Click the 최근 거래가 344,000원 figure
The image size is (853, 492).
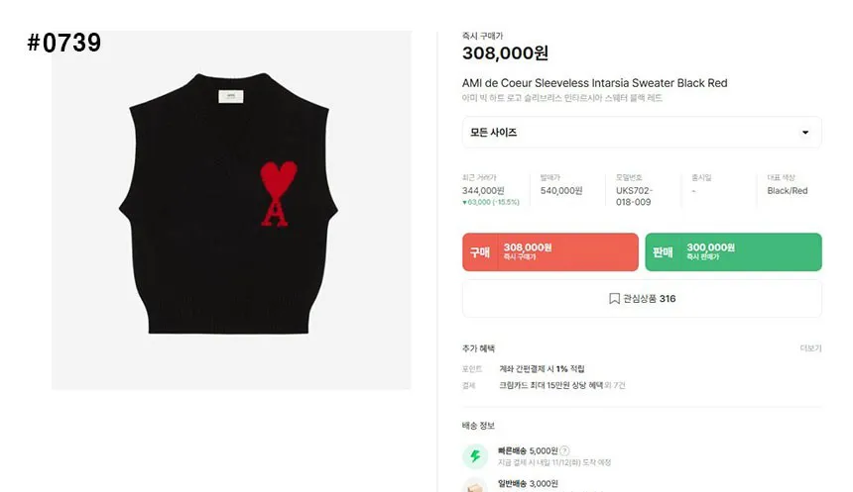483,191
